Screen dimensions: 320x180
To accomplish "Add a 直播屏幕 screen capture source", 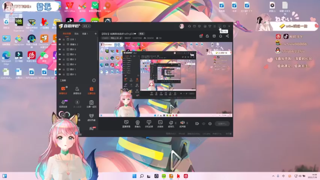I will (126, 124).
